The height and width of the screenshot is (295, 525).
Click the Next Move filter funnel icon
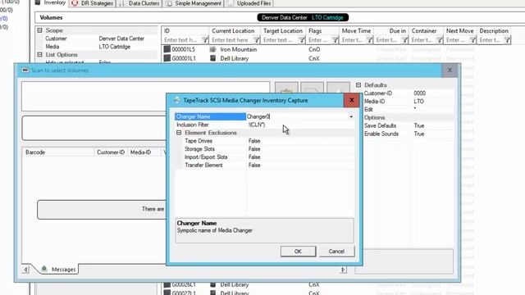tap(472, 40)
